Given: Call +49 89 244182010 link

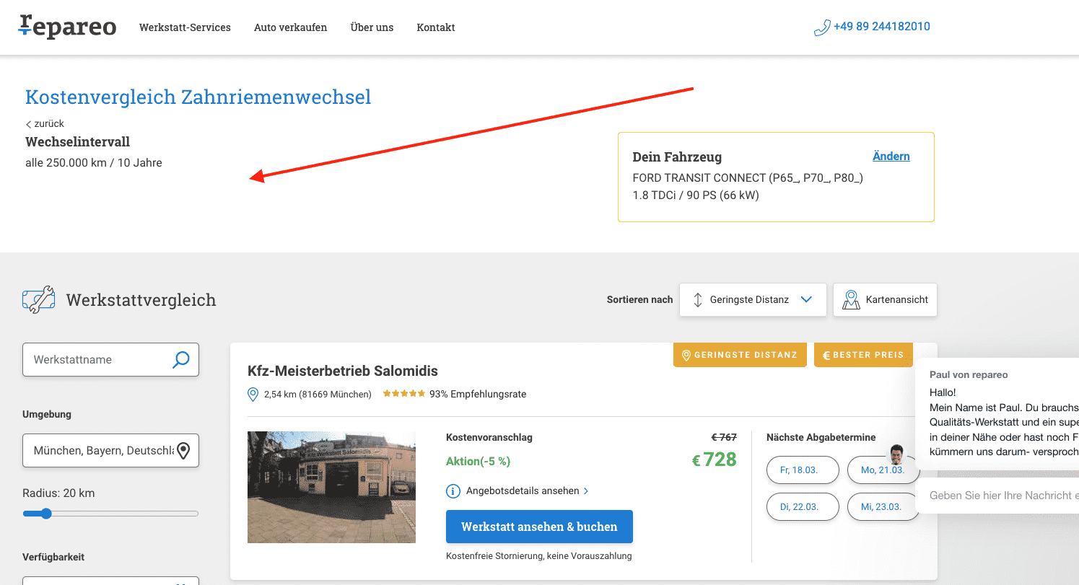Looking at the screenshot, I should (881, 27).
